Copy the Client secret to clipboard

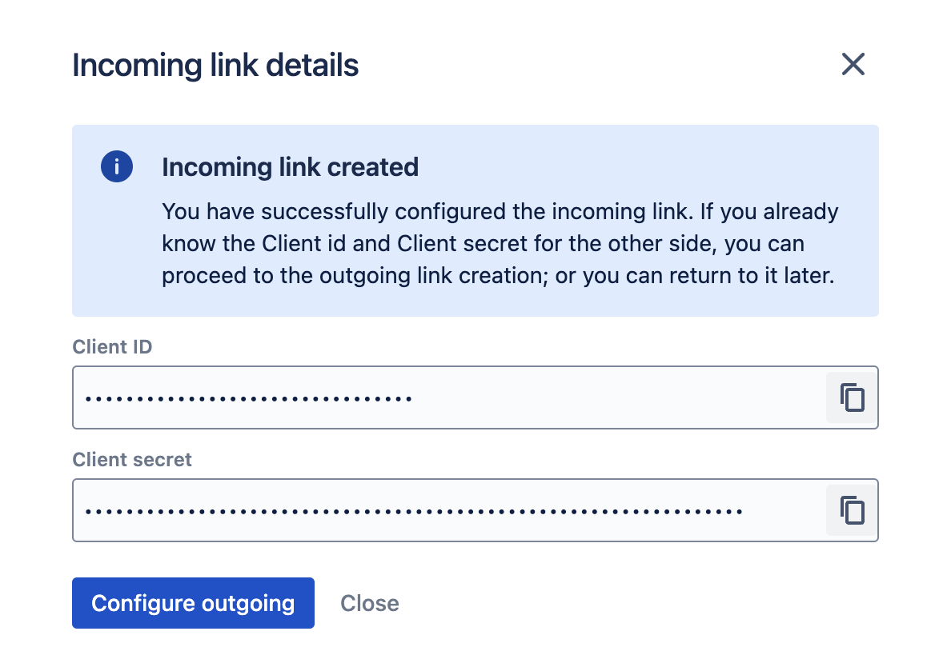(x=852, y=509)
